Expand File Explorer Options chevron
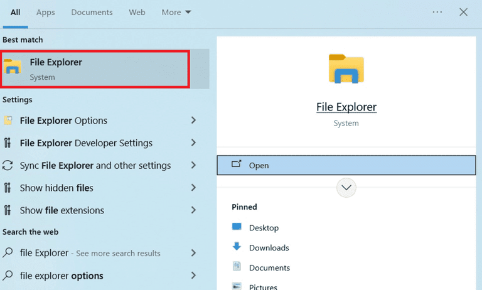The height and width of the screenshot is (290, 482). (193, 120)
